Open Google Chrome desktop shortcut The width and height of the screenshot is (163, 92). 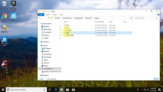(4, 17)
